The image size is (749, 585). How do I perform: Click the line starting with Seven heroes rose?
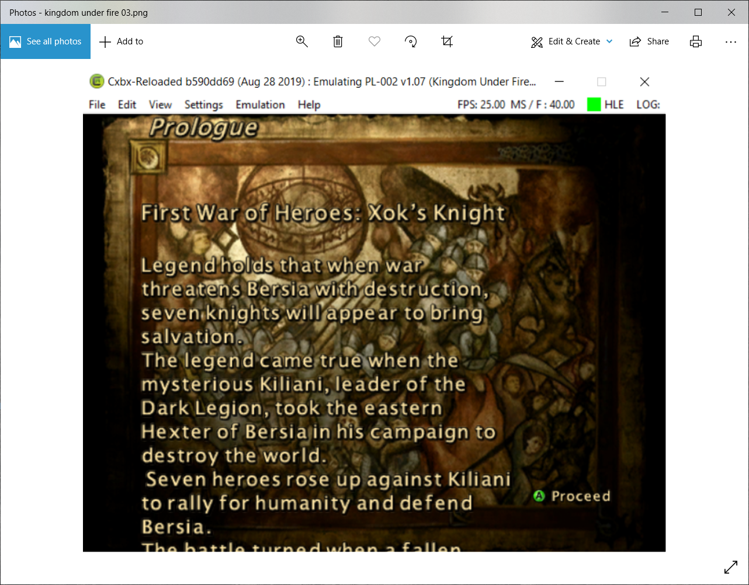[x=328, y=479]
